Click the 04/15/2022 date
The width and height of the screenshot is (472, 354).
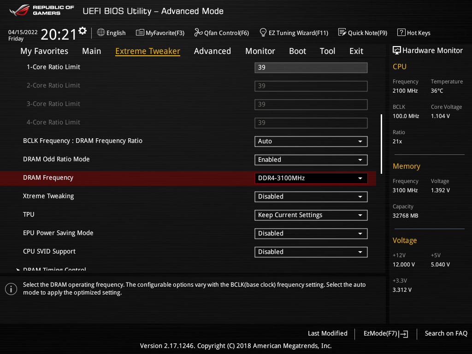click(x=23, y=32)
